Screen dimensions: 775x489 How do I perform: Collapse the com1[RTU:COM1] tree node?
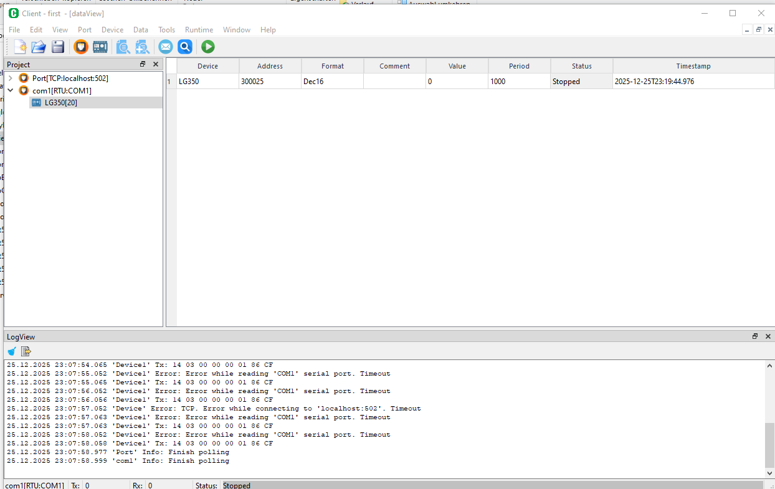coord(10,91)
